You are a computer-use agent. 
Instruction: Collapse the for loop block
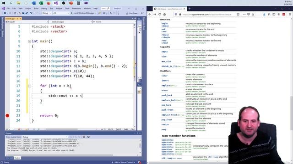coord(30,86)
